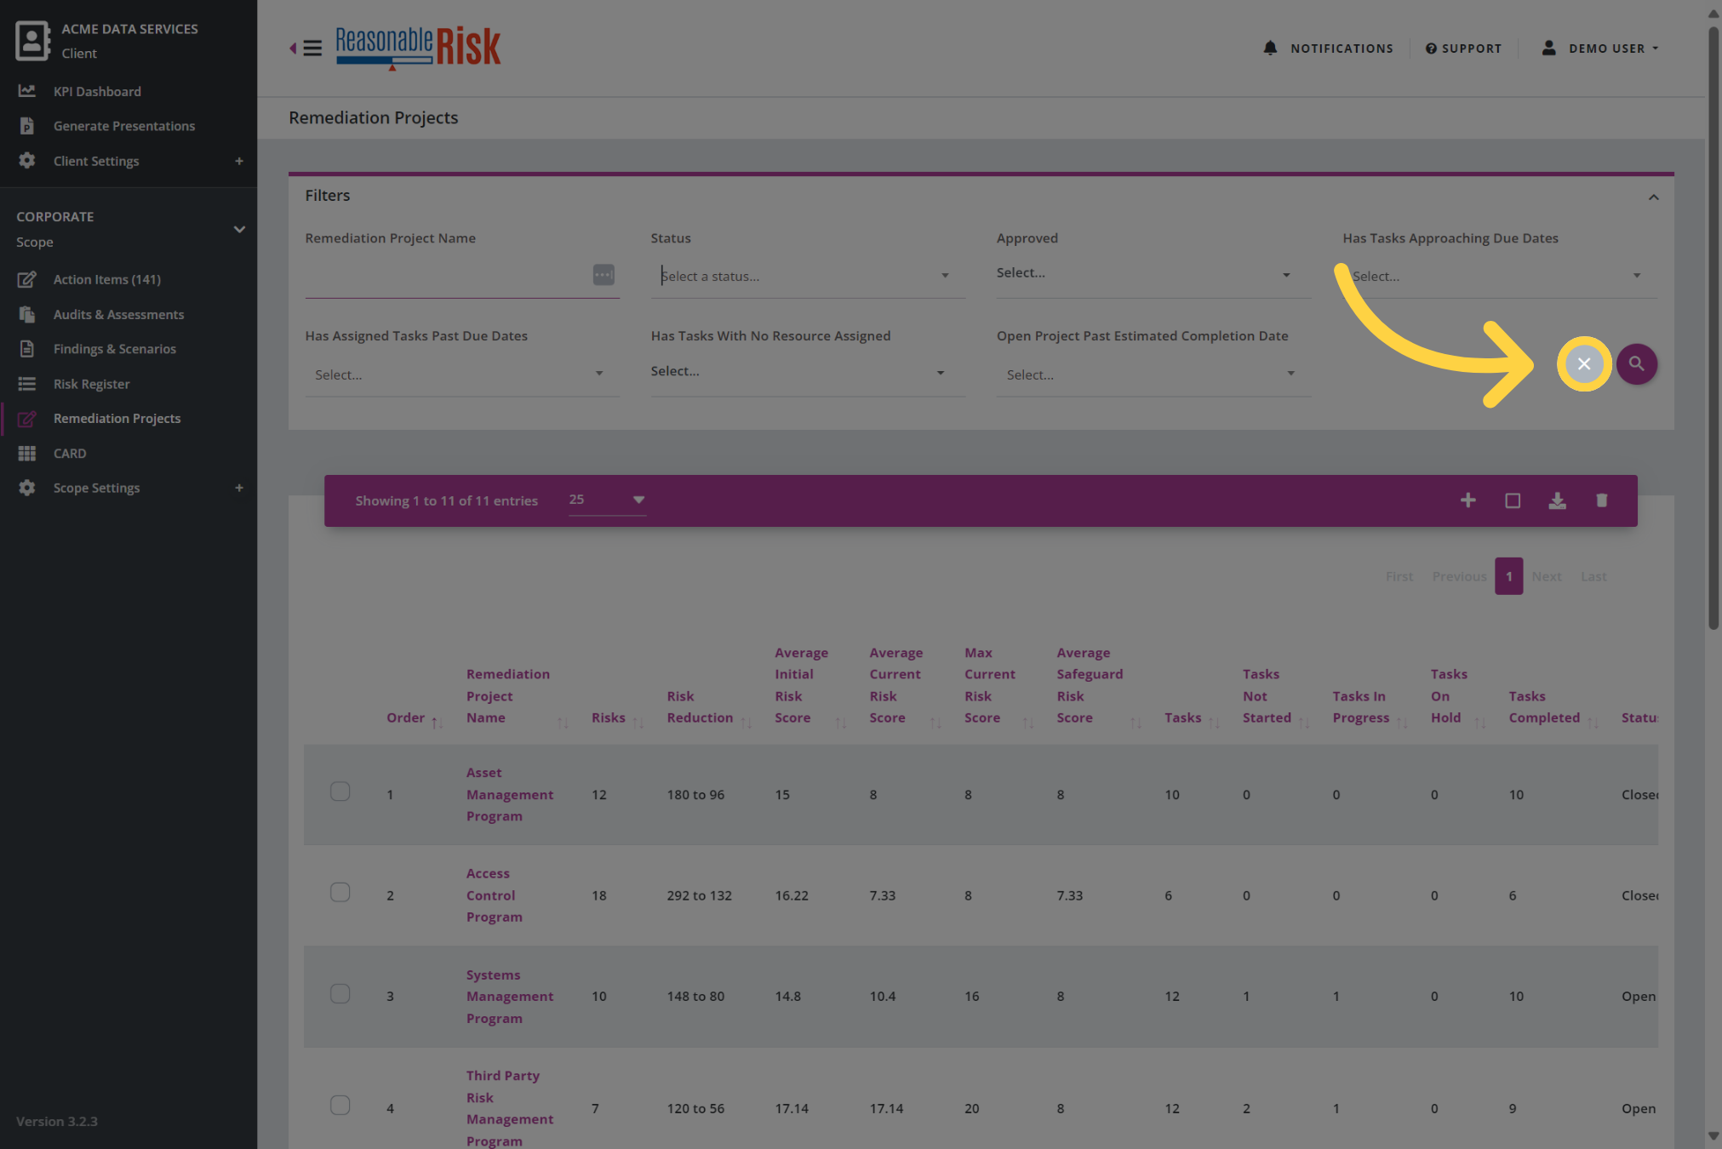Open the entries per page dropdown

tap(607, 500)
